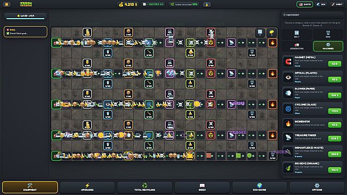347x195 pixels.
Task: Select the Dismantler (E-Waste) icon
Action: pos(288,152)
